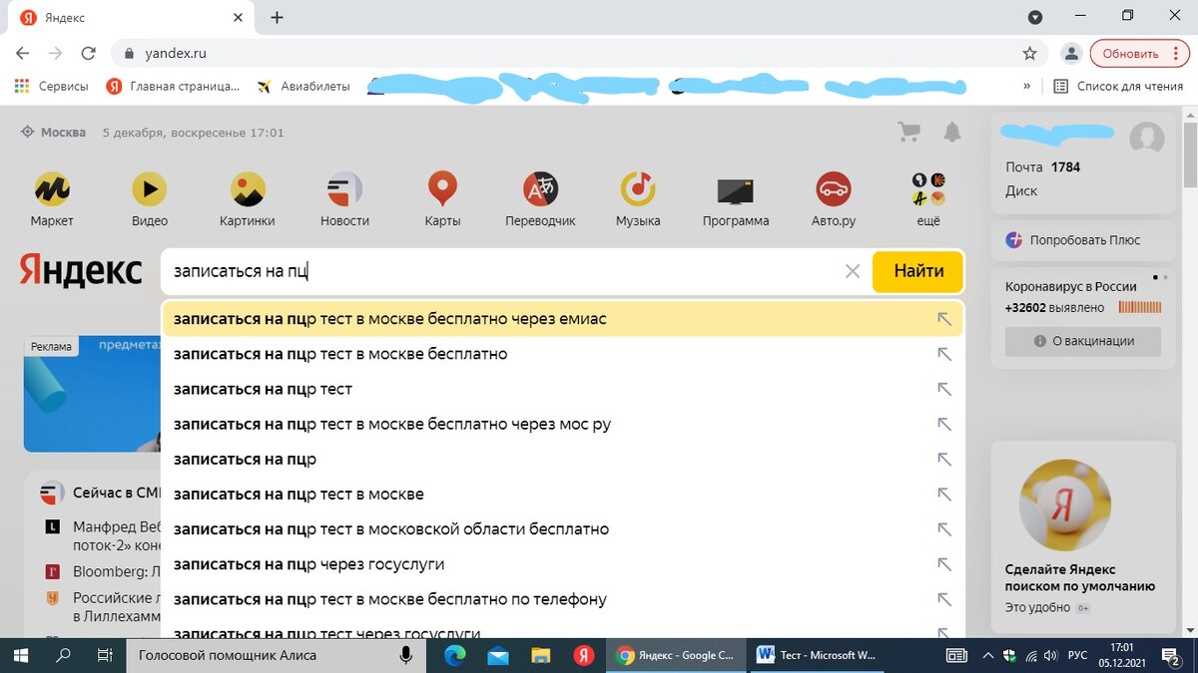This screenshot has height=673, width=1198.
Task: Open the Главная страница bookmark
Action: pyautogui.click(x=173, y=86)
